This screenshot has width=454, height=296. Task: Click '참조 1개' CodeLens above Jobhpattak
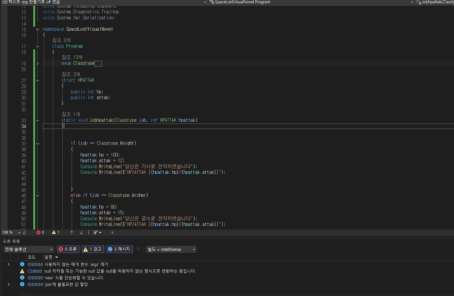(71, 114)
